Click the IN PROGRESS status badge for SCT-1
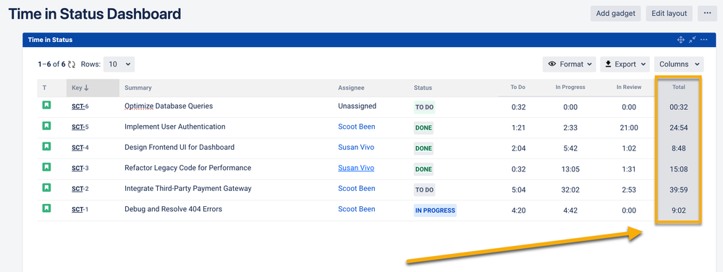 (x=435, y=211)
